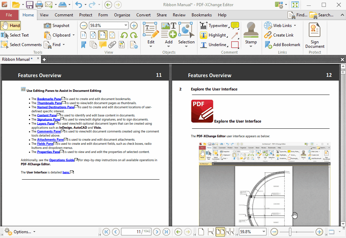This screenshot has width=346, height=238.
Task: Select the Rectangle annotation tool
Action: pyautogui.click(x=235, y=45)
